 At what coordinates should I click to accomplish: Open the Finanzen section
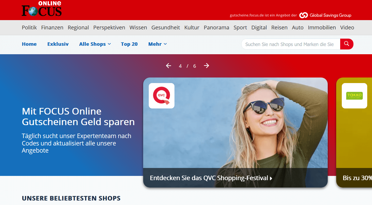click(52, 28)
